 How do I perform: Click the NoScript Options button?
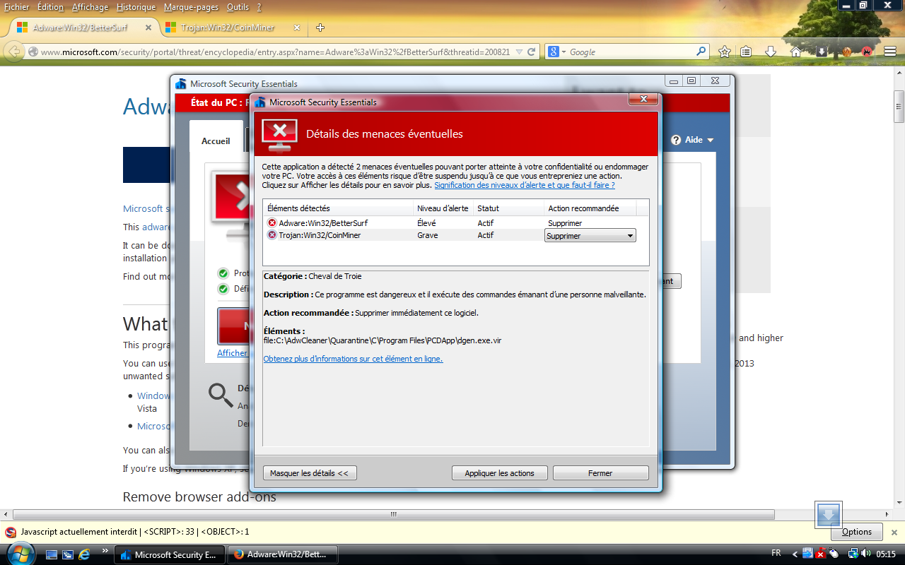tap(857, 532)
